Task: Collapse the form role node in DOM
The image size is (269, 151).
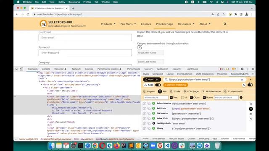Action: point(42,84)
